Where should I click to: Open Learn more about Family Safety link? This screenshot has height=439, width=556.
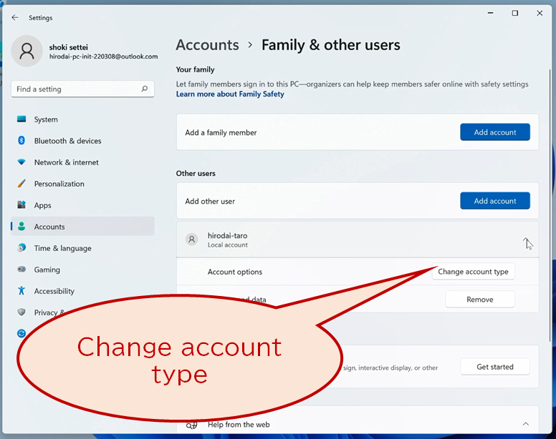point(230,94)
